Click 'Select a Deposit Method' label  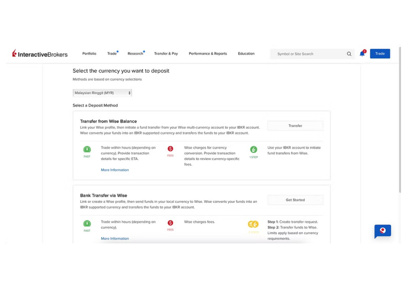pyautogui.click(x=95, y=105)
